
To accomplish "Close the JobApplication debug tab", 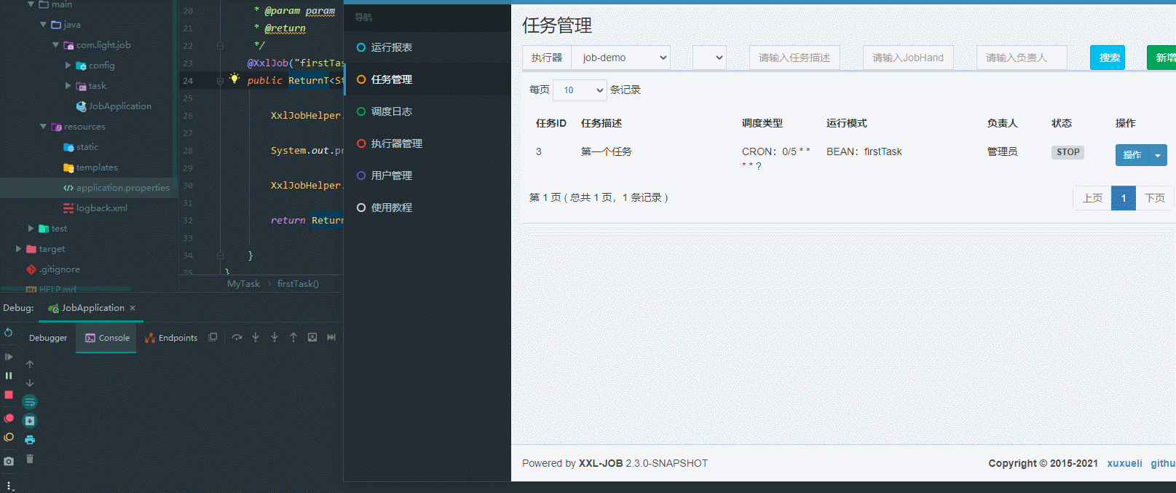I will pyautogui.click(x=133, y=308).
